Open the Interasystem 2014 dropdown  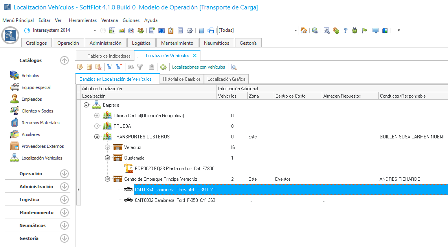click(95, 31)
